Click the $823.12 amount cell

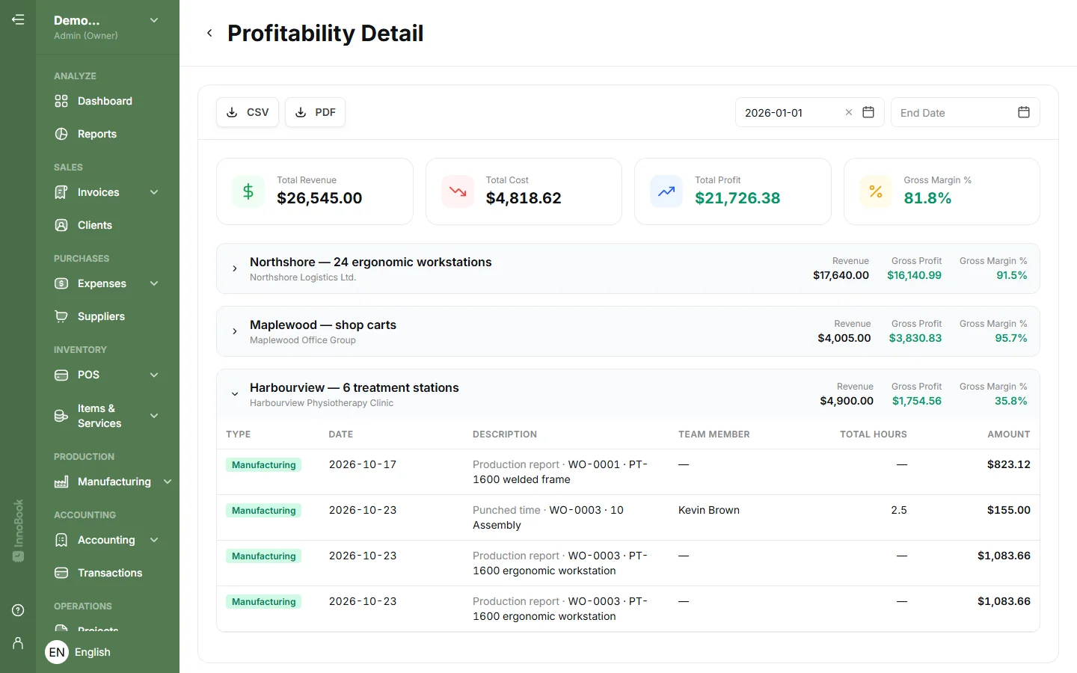pyautogui.click(x=1009, y=464)
